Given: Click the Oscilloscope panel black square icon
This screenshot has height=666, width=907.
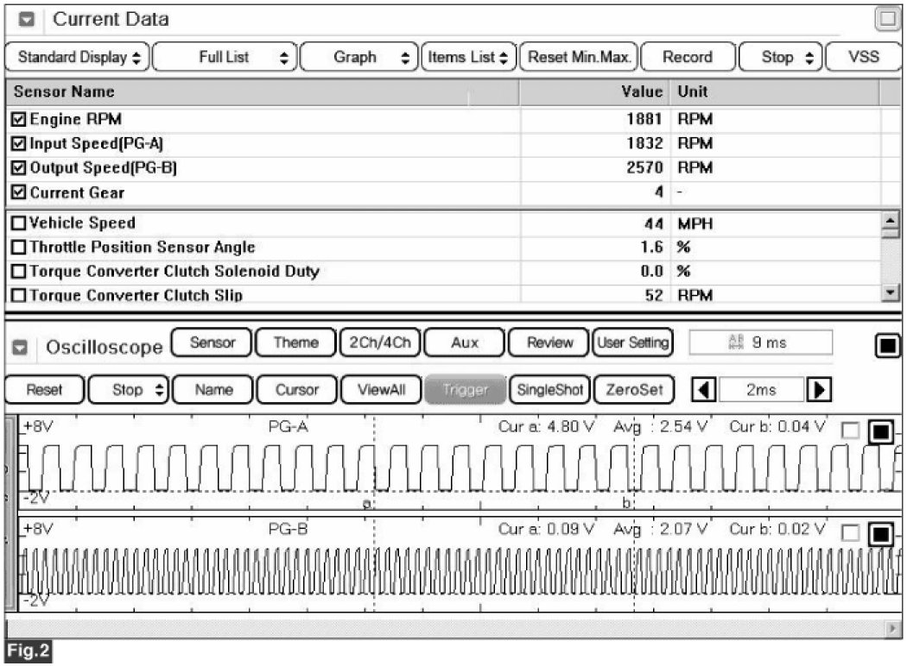Looking at the screenshot, I should (x=886, y=345).
